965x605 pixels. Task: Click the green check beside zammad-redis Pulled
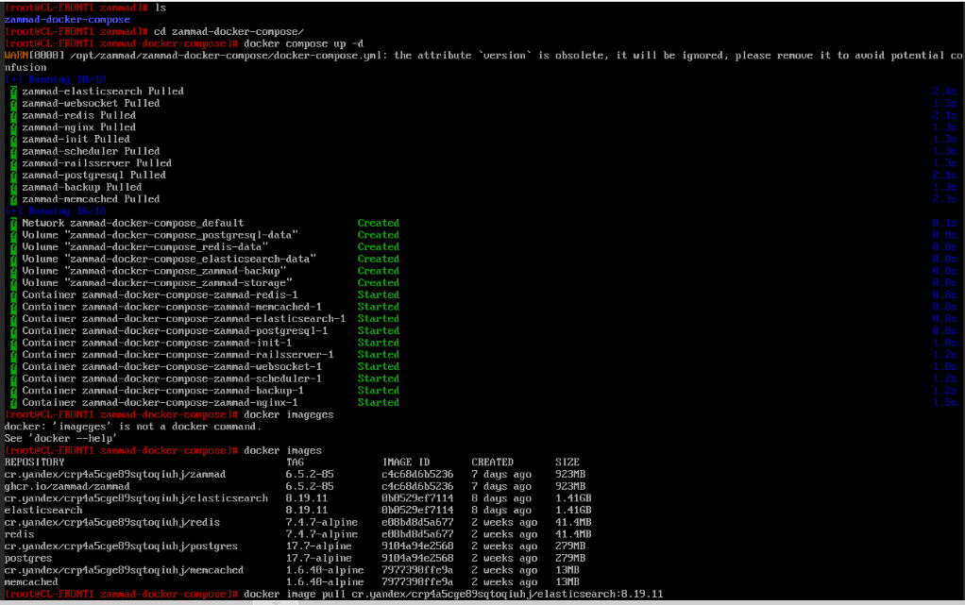pyautogui.click(x=13, y=115)
